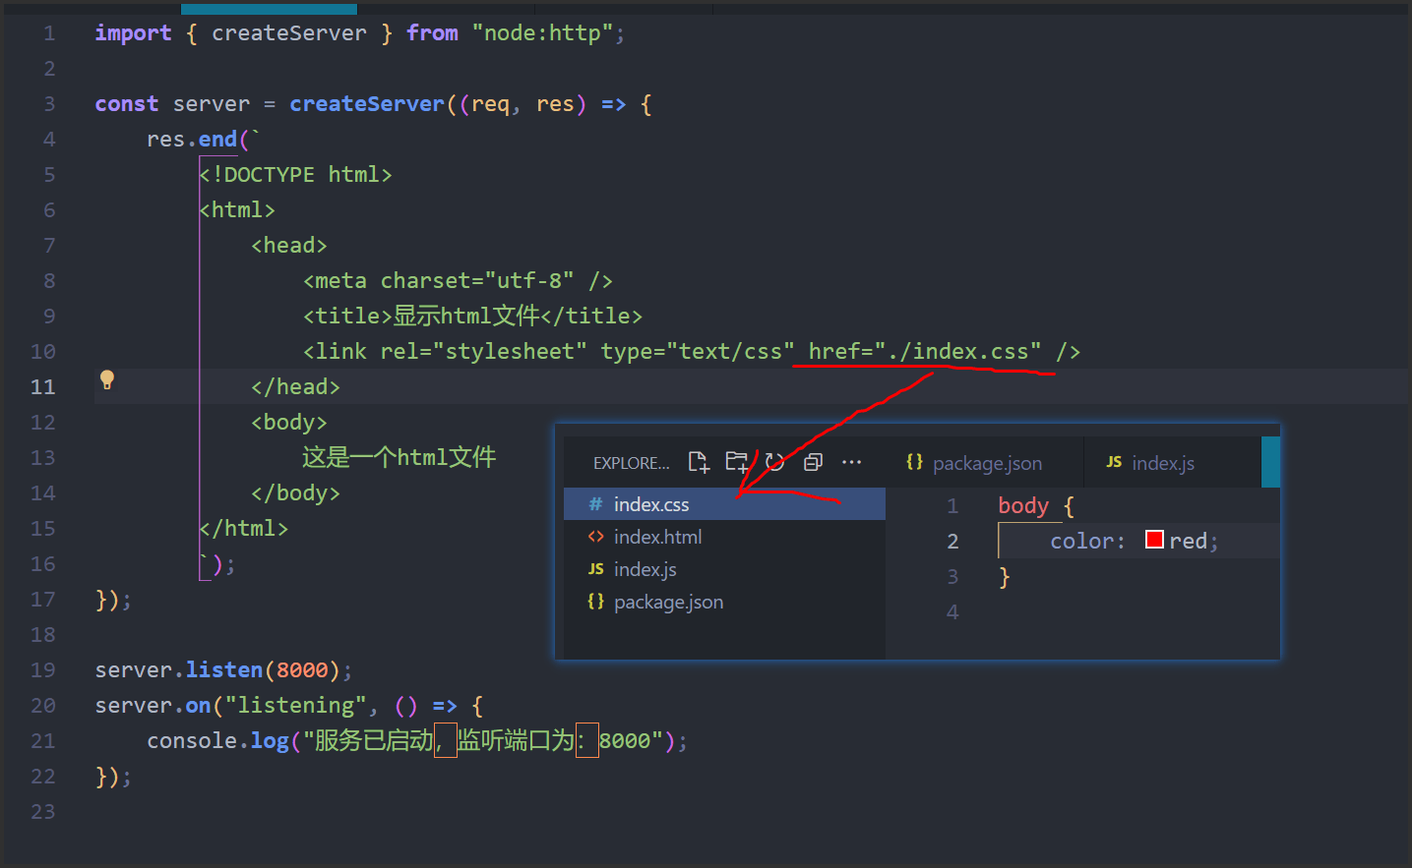Click rel="stylesheet" attribute on line 10

[x=483, y=351]
